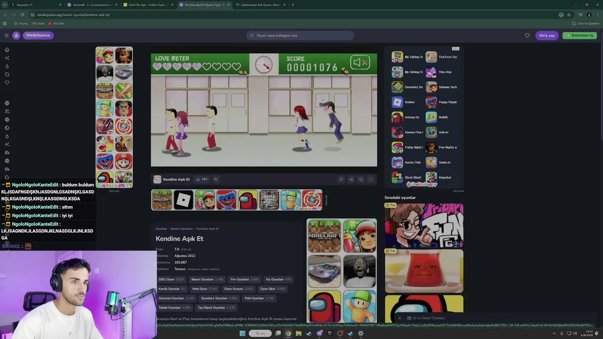Screen dimensions: 603x339
Task: Open Subway Surfers from the ad list
Action: pyautogui.click(x=441, y=87)
